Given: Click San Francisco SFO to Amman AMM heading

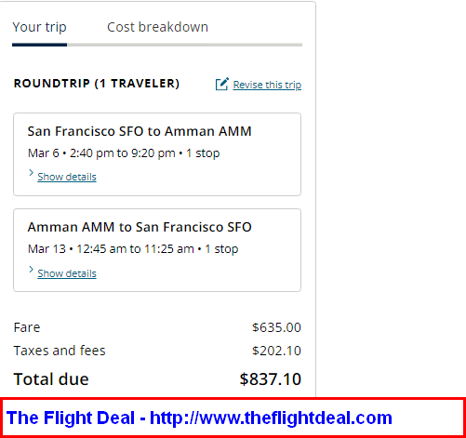Looking at the screenshot, I should 140,131.
